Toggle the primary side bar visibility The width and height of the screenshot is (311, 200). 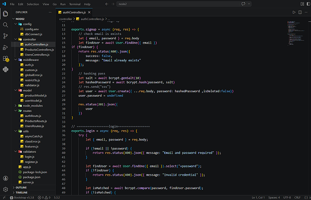pyautogui.click(x=308, y=4)
